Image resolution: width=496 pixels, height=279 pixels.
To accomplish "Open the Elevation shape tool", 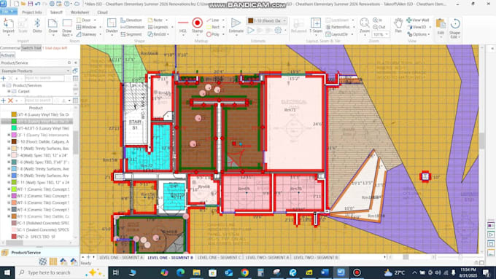I will 131,20.
